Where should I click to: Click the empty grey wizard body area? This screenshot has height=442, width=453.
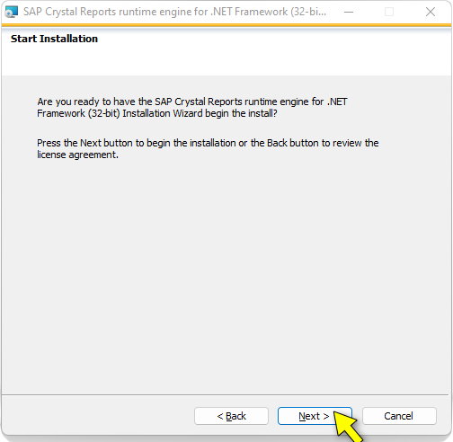tap(226, 270)
